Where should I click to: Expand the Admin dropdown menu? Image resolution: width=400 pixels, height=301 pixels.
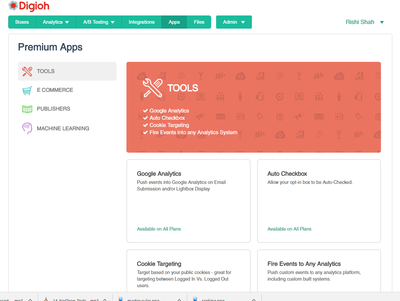click(234, 22)
